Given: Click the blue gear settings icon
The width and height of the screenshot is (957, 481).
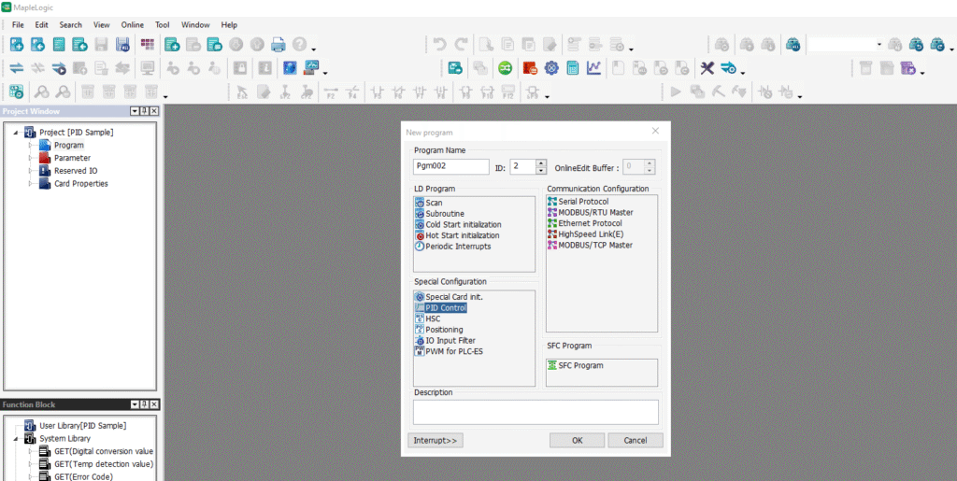Looking at the screenshot, I should tap(551, 67).
